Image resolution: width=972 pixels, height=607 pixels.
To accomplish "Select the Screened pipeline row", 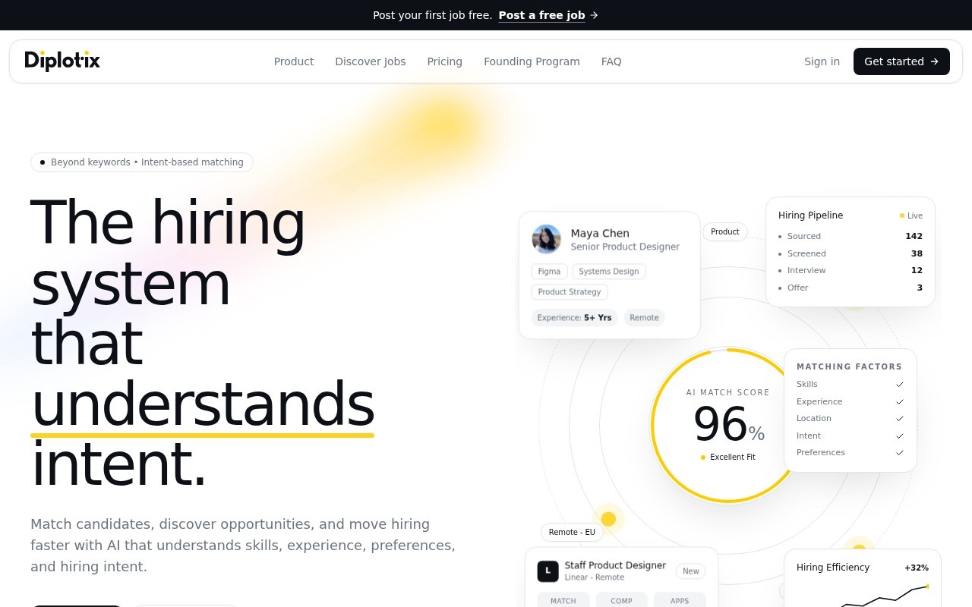I will pos(850,253).
